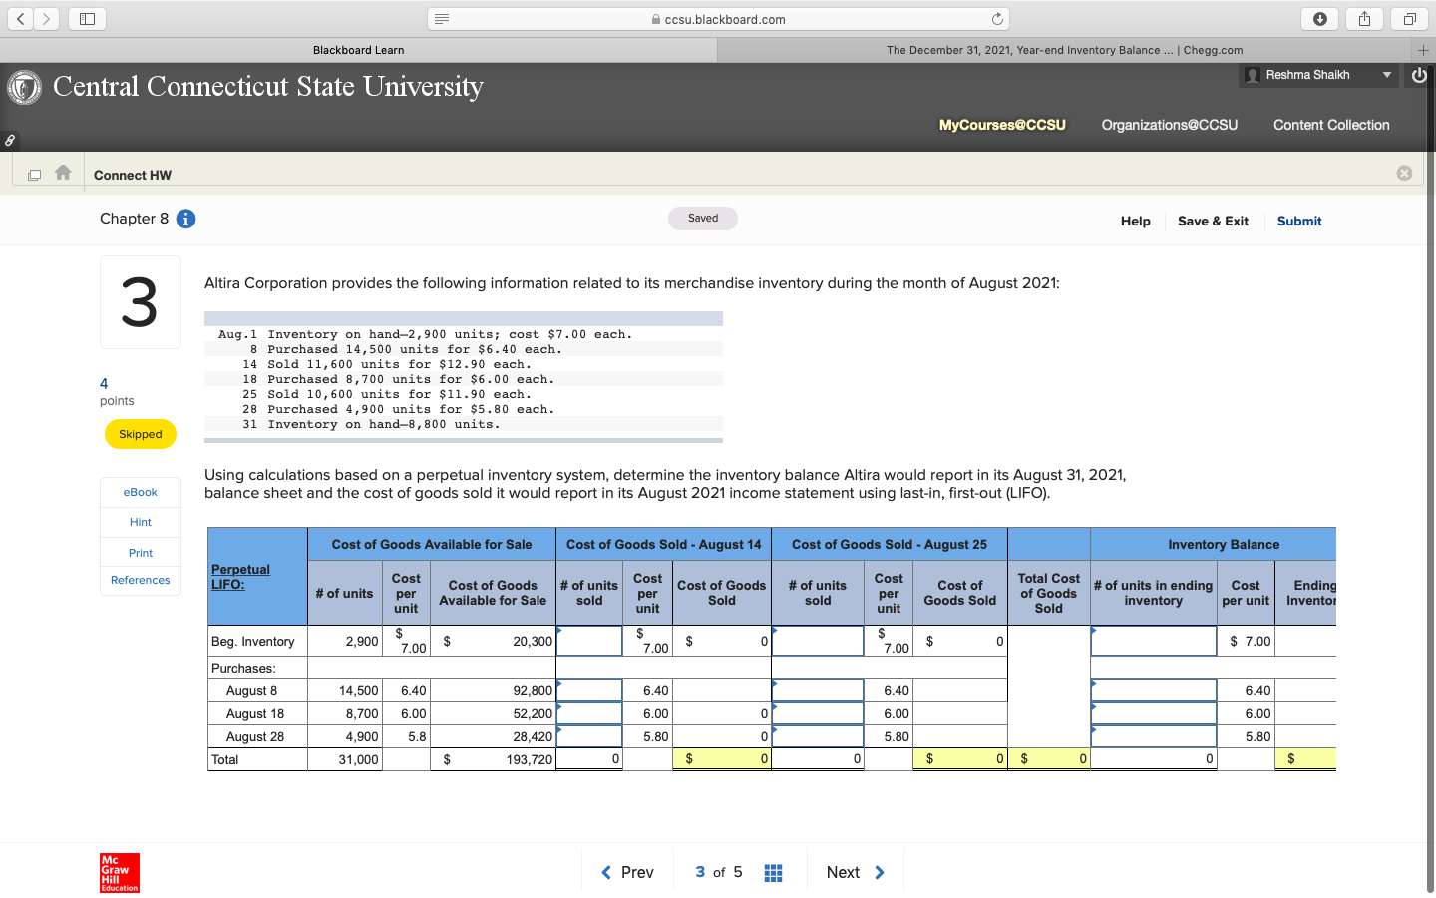Click Safari's downloads icon
1436x898 pixels.
(x=1319, y=18)
